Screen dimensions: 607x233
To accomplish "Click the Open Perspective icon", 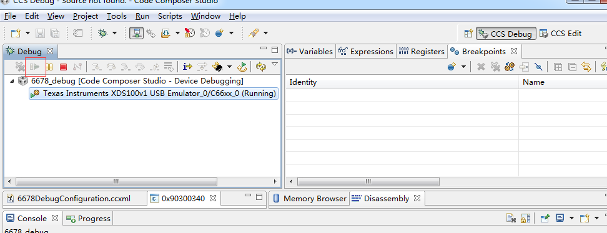I will pos(468,34).
